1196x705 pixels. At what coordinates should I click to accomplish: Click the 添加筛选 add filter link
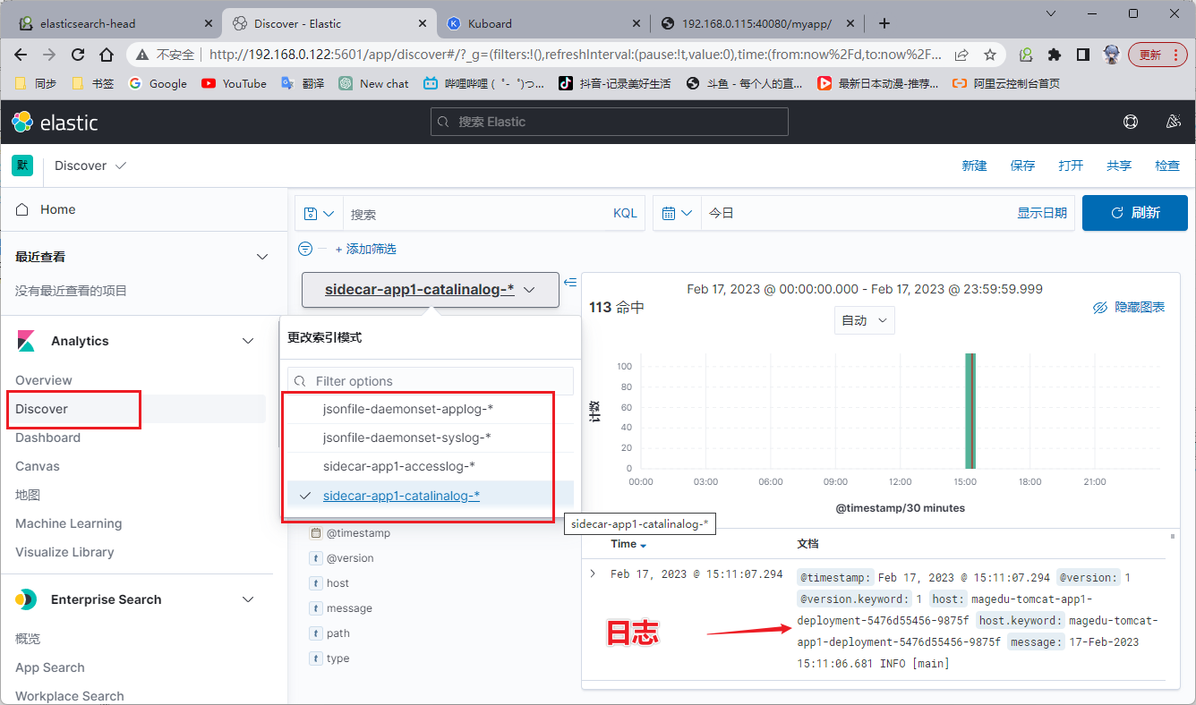coord(365,249)
